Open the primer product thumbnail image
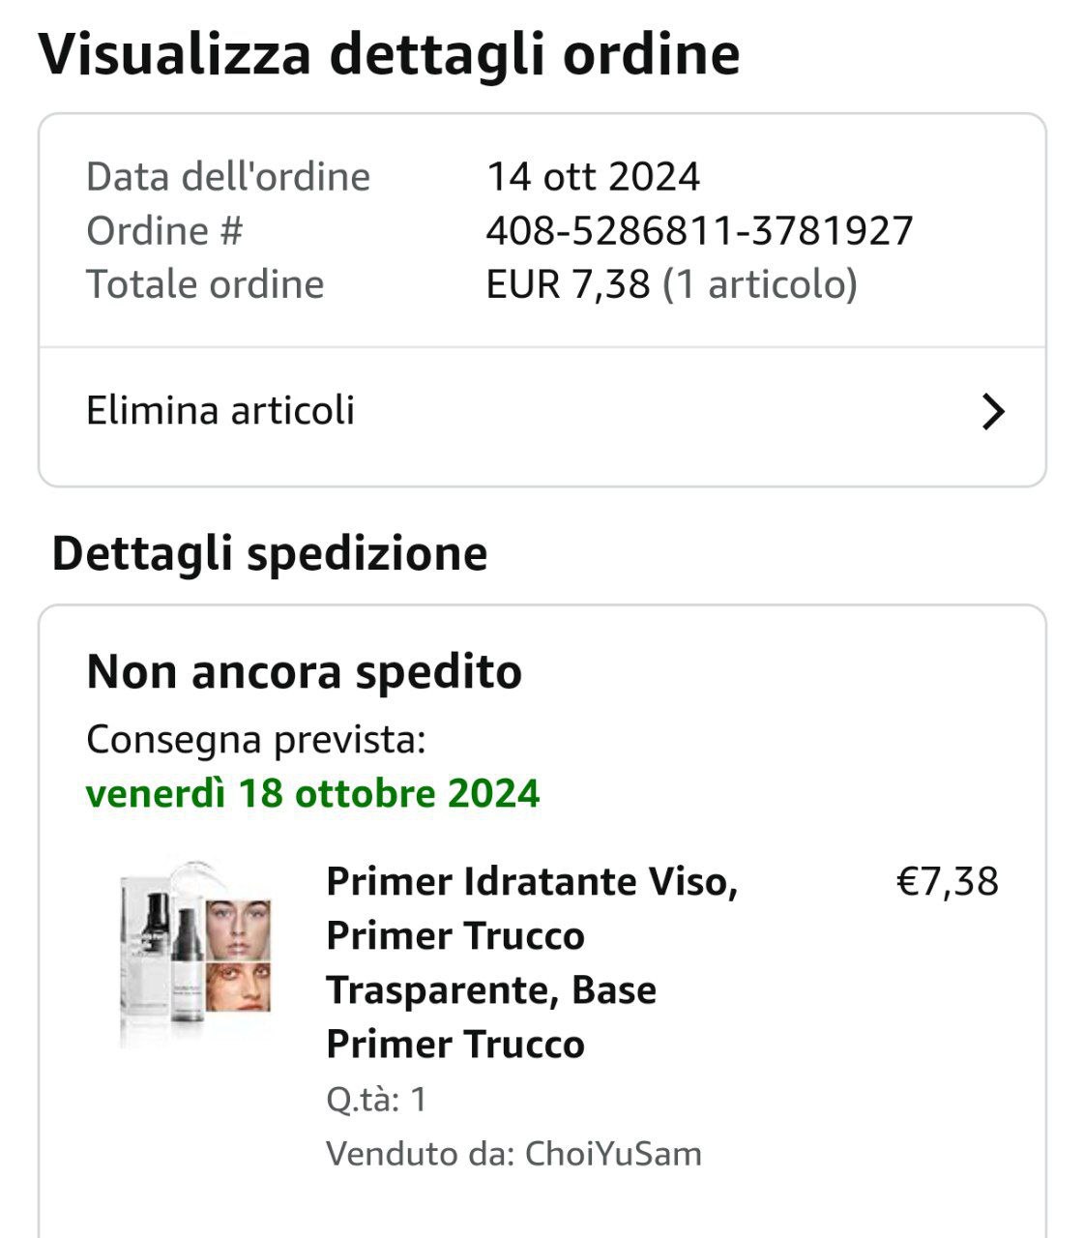The width and height of the screenshot is (1084, 1238). click(x=196, y=953)
